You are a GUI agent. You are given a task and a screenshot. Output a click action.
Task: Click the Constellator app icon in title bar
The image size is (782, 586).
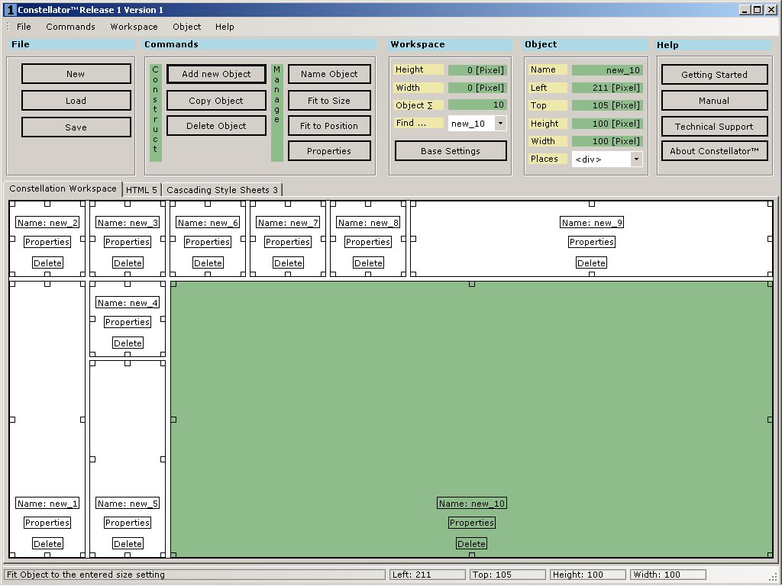(x=10, y=10)
